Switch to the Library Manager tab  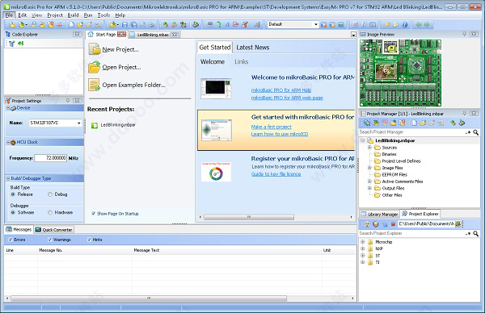pyautogui.click(x=379, y=214)
